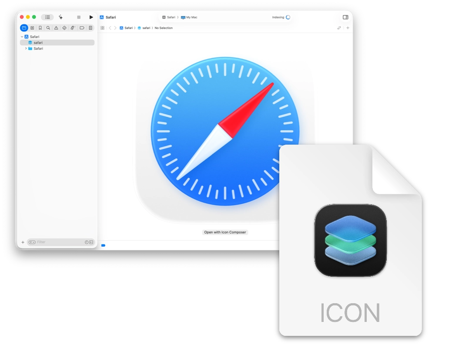Viewport: 462px width, 352px height.
Task: Expand the Safari folder in the navigator
Action: [25, 48]
